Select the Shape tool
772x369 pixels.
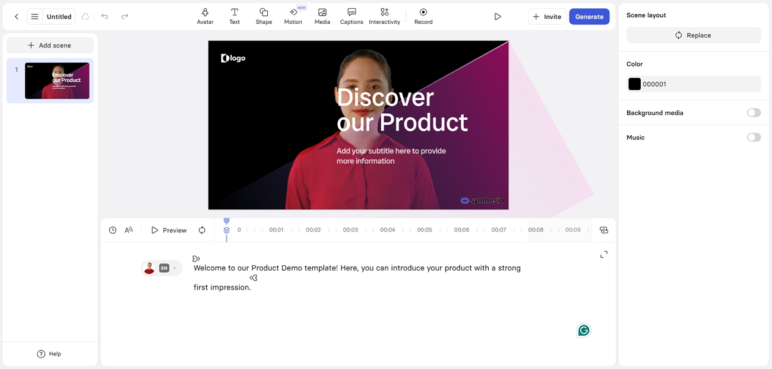(264, 17)
